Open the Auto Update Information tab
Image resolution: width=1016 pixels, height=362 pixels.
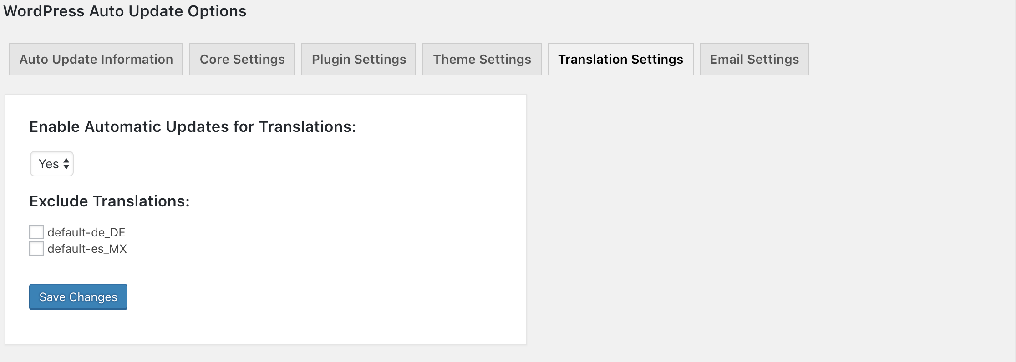(96, 59)
